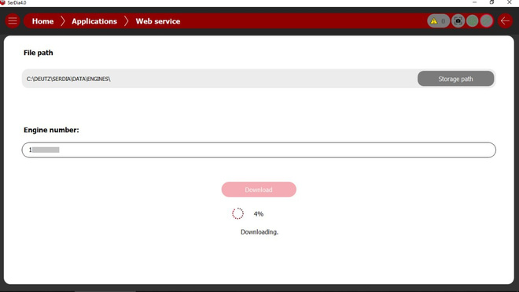Click the SerDia app logo in title bar
Image resolution: width=519 pixels, height=292 pixels.
click(3, 2)
